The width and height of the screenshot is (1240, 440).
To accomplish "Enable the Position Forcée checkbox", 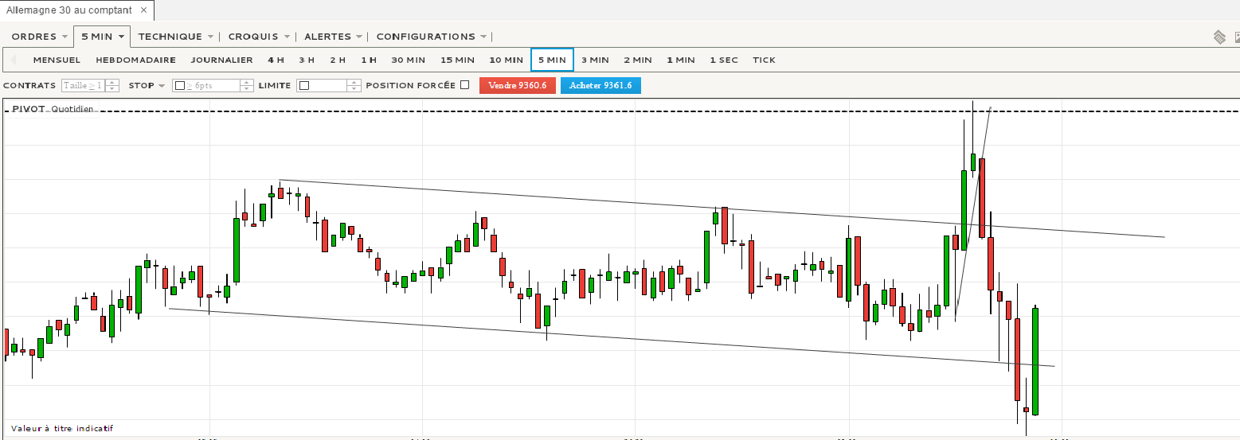I will (465, 85).
